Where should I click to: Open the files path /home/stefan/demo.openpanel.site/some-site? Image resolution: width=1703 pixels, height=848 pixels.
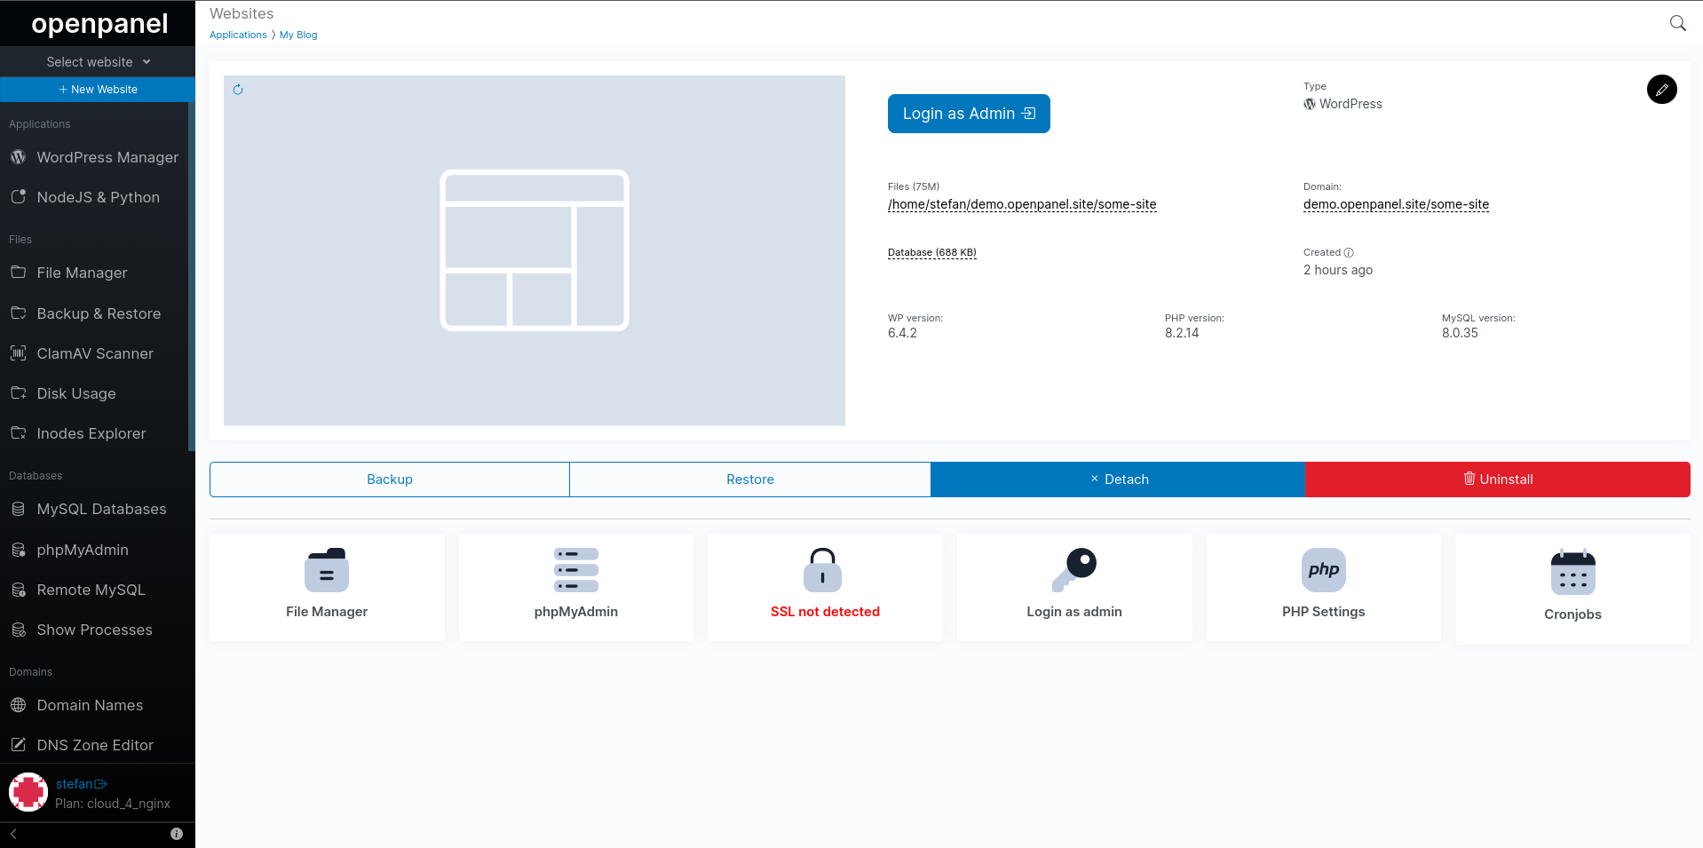(x=1022, y=204)
